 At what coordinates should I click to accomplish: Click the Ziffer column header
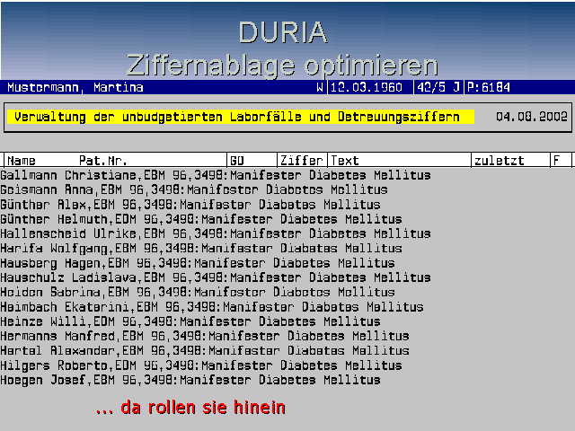(302, 161)
